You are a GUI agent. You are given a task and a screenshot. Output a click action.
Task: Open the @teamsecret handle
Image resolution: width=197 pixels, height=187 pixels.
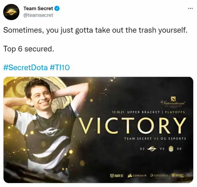(x=38, y=15)
